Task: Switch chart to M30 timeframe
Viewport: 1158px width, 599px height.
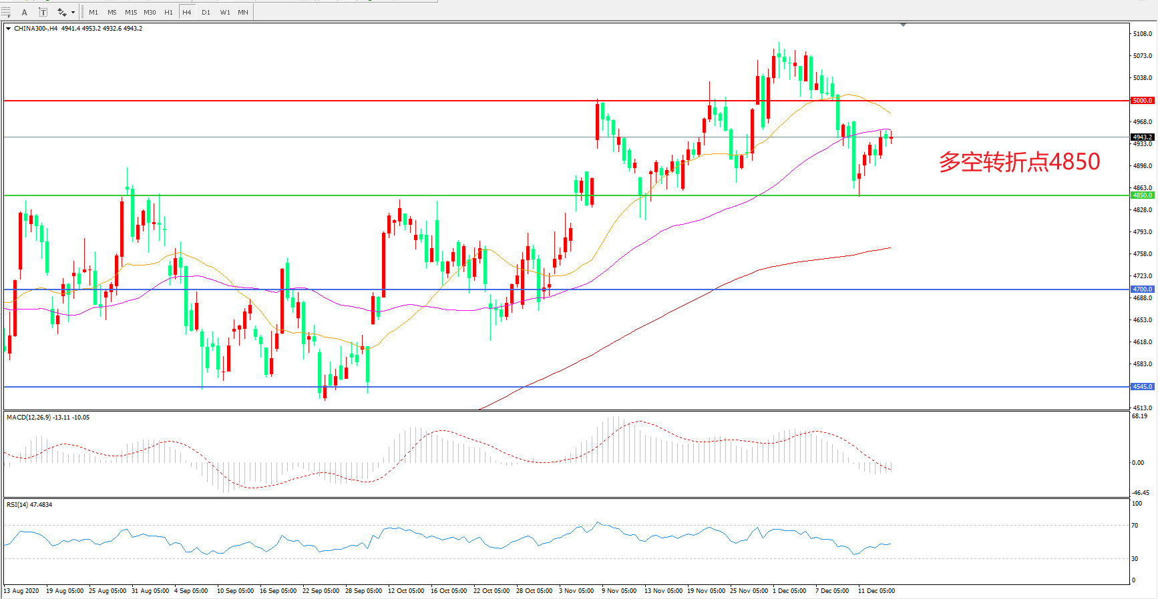Action: 150,12
